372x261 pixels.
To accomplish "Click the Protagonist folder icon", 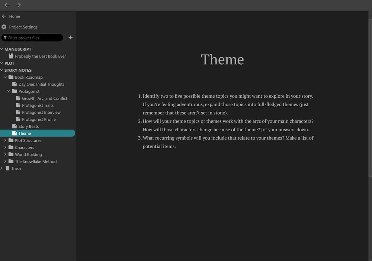I will (15, 91).
